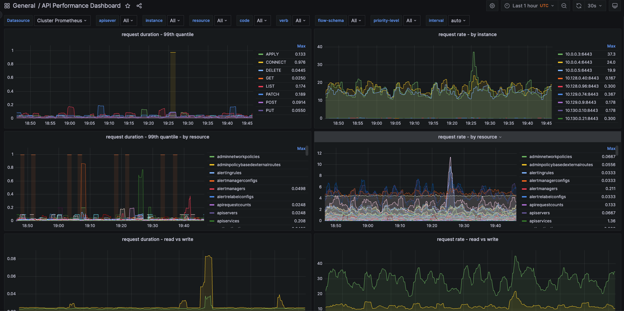This screenshot has height=311, width=624.
Task: Toggle the APPLY series in the duration legend
Action: [272, 54]
